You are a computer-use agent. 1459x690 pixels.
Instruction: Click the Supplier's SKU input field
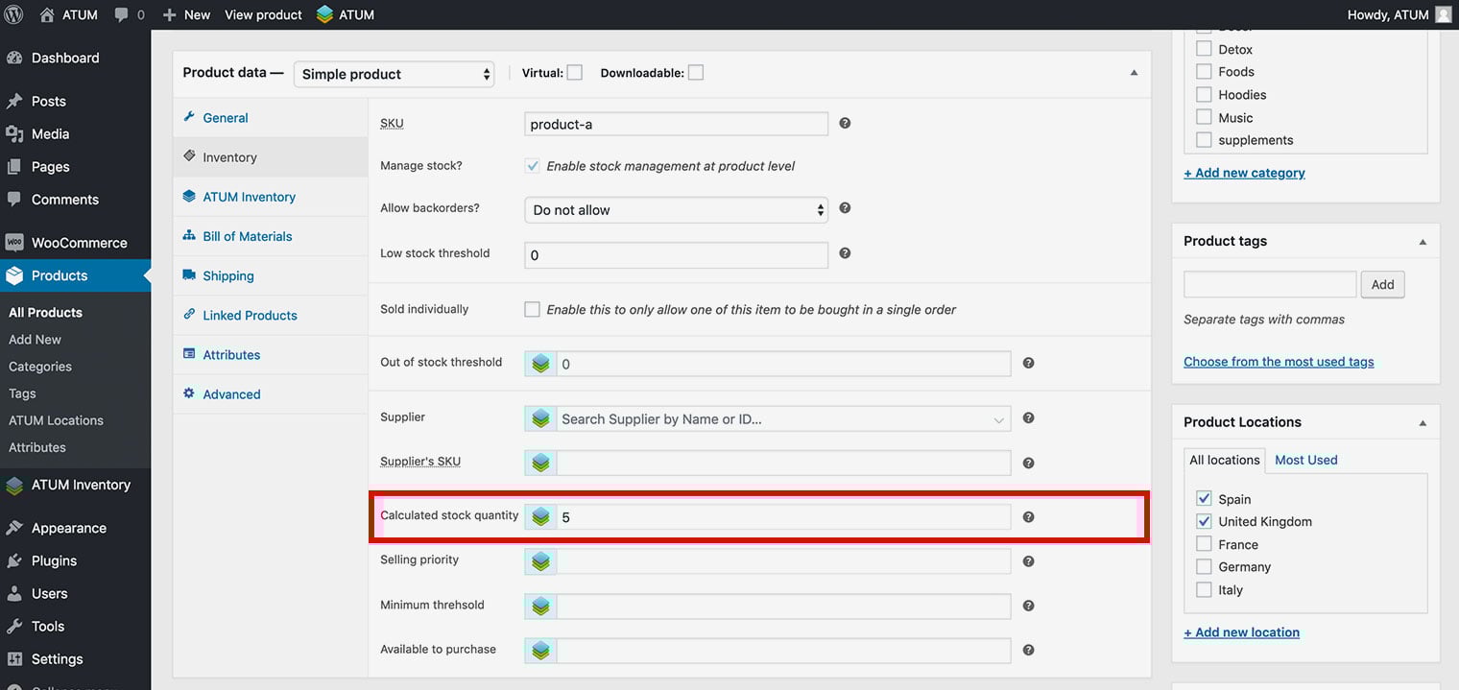782,463
